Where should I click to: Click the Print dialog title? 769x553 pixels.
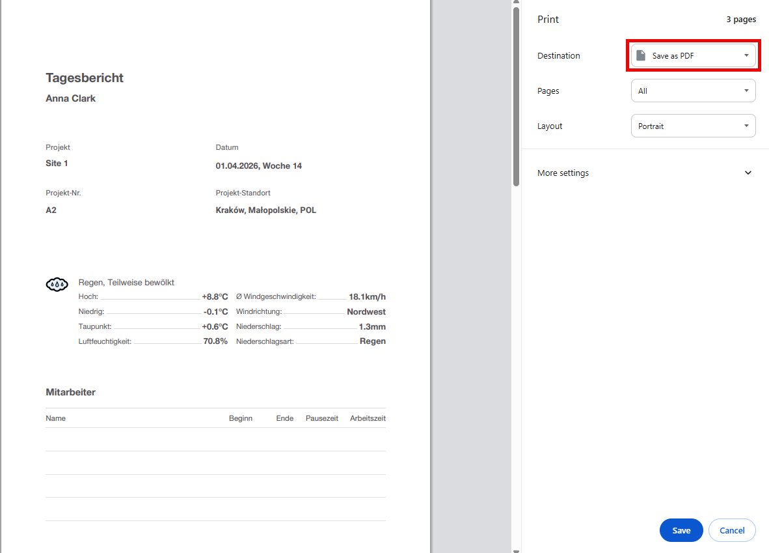click(548, 20)
